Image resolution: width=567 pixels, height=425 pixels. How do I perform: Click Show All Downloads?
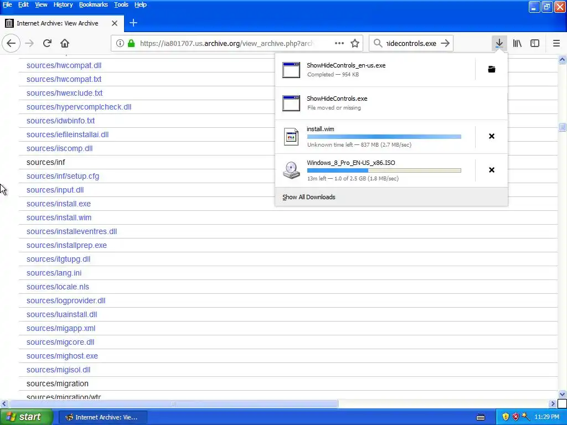point(309,197)
